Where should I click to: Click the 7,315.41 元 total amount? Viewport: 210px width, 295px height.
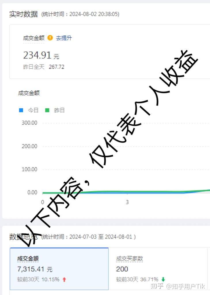click(x=35, y=269)
